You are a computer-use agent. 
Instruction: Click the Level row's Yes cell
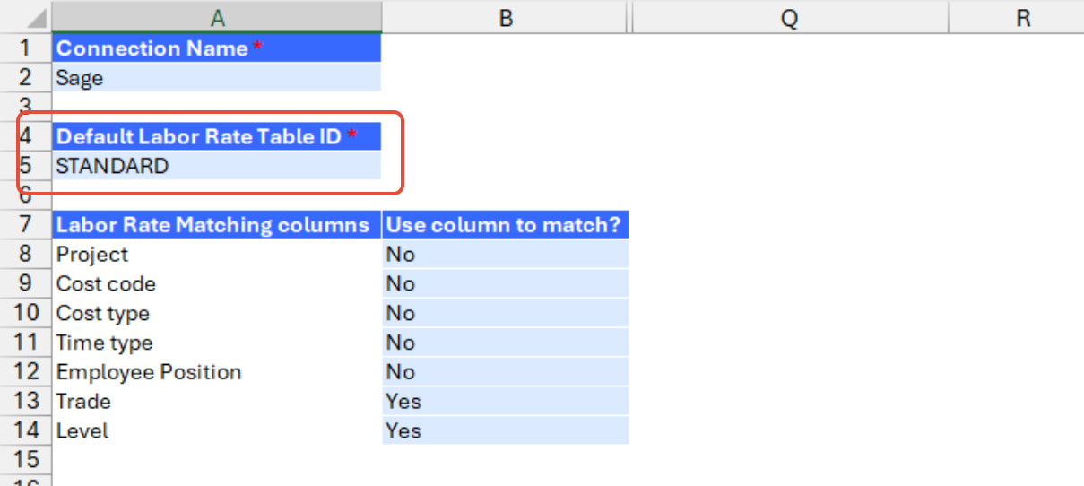pos(506,430)
